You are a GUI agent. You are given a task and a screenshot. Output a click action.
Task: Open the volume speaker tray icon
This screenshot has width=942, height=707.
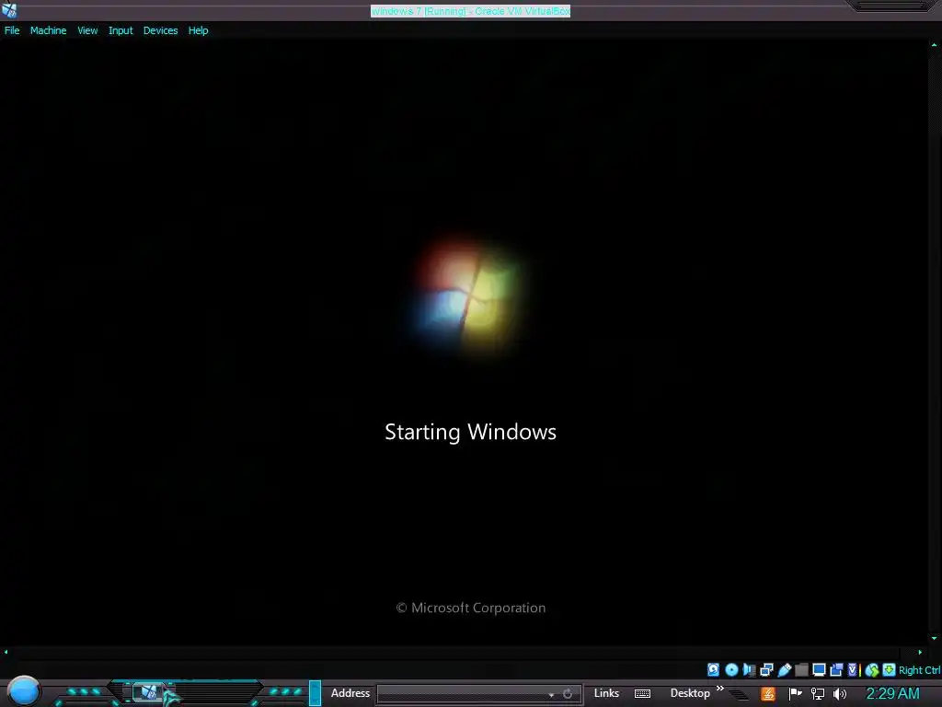pyautogui.click(x=840, y=694)
